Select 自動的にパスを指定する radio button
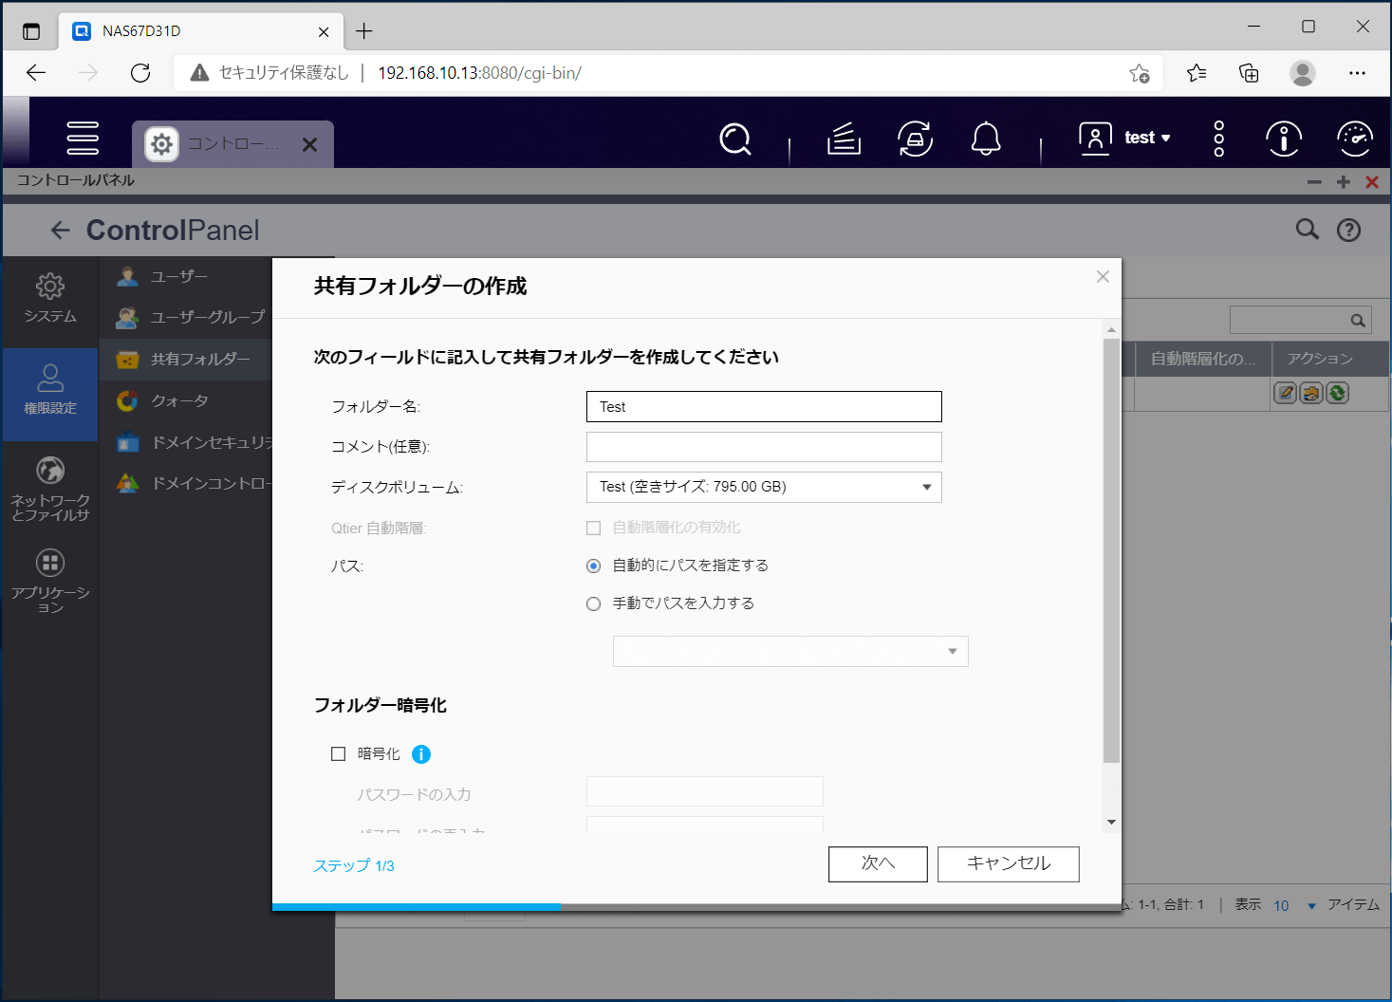The image size is (1392, 1002). tap(594, 566)
